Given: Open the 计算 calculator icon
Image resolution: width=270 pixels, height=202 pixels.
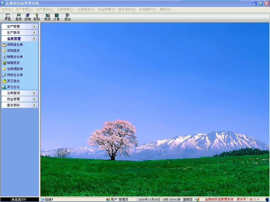Looking at the screenshot, I should (56, 17).
